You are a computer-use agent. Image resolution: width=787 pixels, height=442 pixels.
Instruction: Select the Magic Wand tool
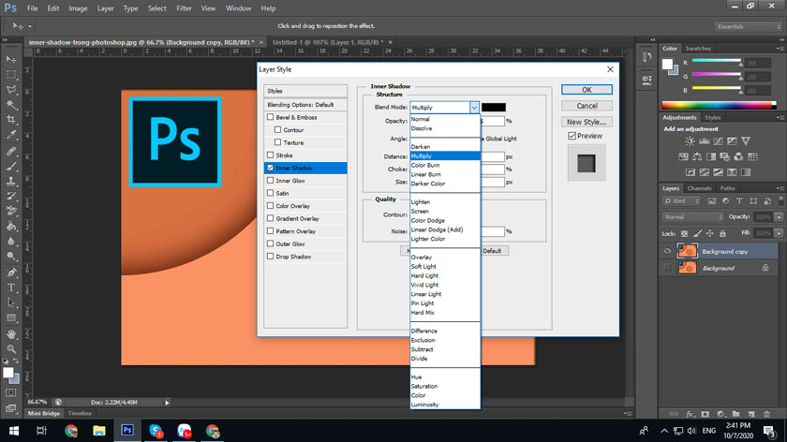(x=11, y=105)
